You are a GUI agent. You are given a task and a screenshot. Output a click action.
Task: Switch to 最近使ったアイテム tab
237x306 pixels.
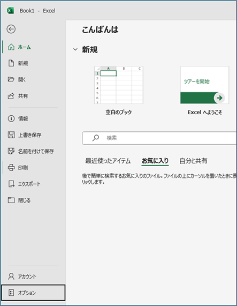point(108,161)
